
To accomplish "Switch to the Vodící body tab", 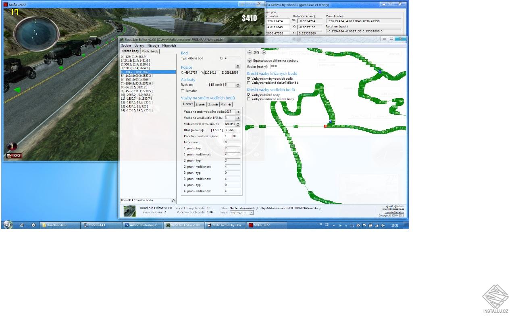I will click(150, 51).
